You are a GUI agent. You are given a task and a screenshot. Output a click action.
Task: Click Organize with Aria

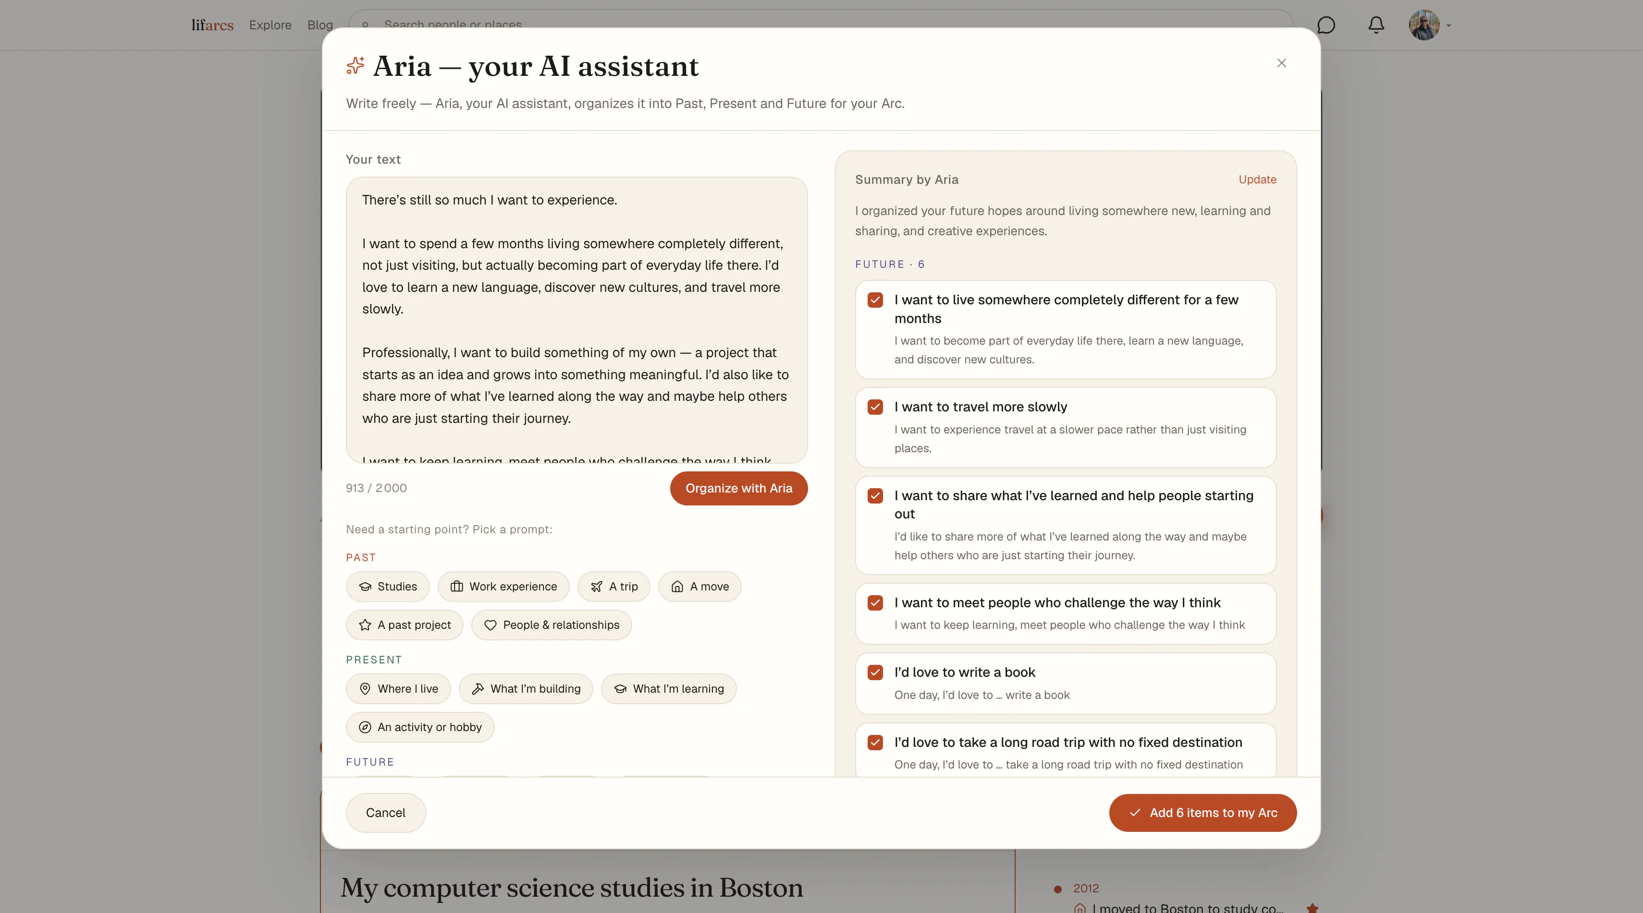pos(738,488)
